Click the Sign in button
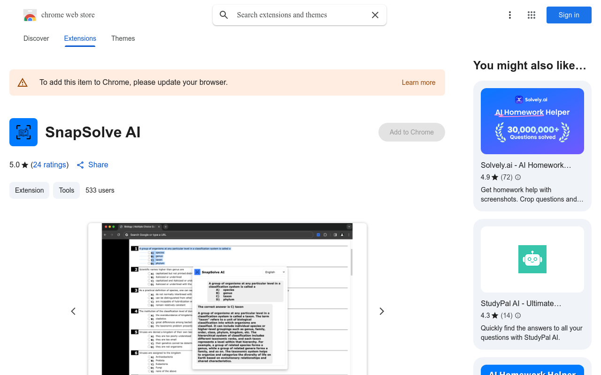601x375 pixels. click(x=569, y=15)
